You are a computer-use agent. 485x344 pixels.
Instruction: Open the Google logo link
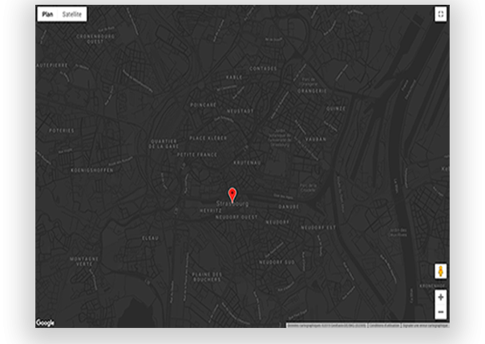click(x=45, y=322)
